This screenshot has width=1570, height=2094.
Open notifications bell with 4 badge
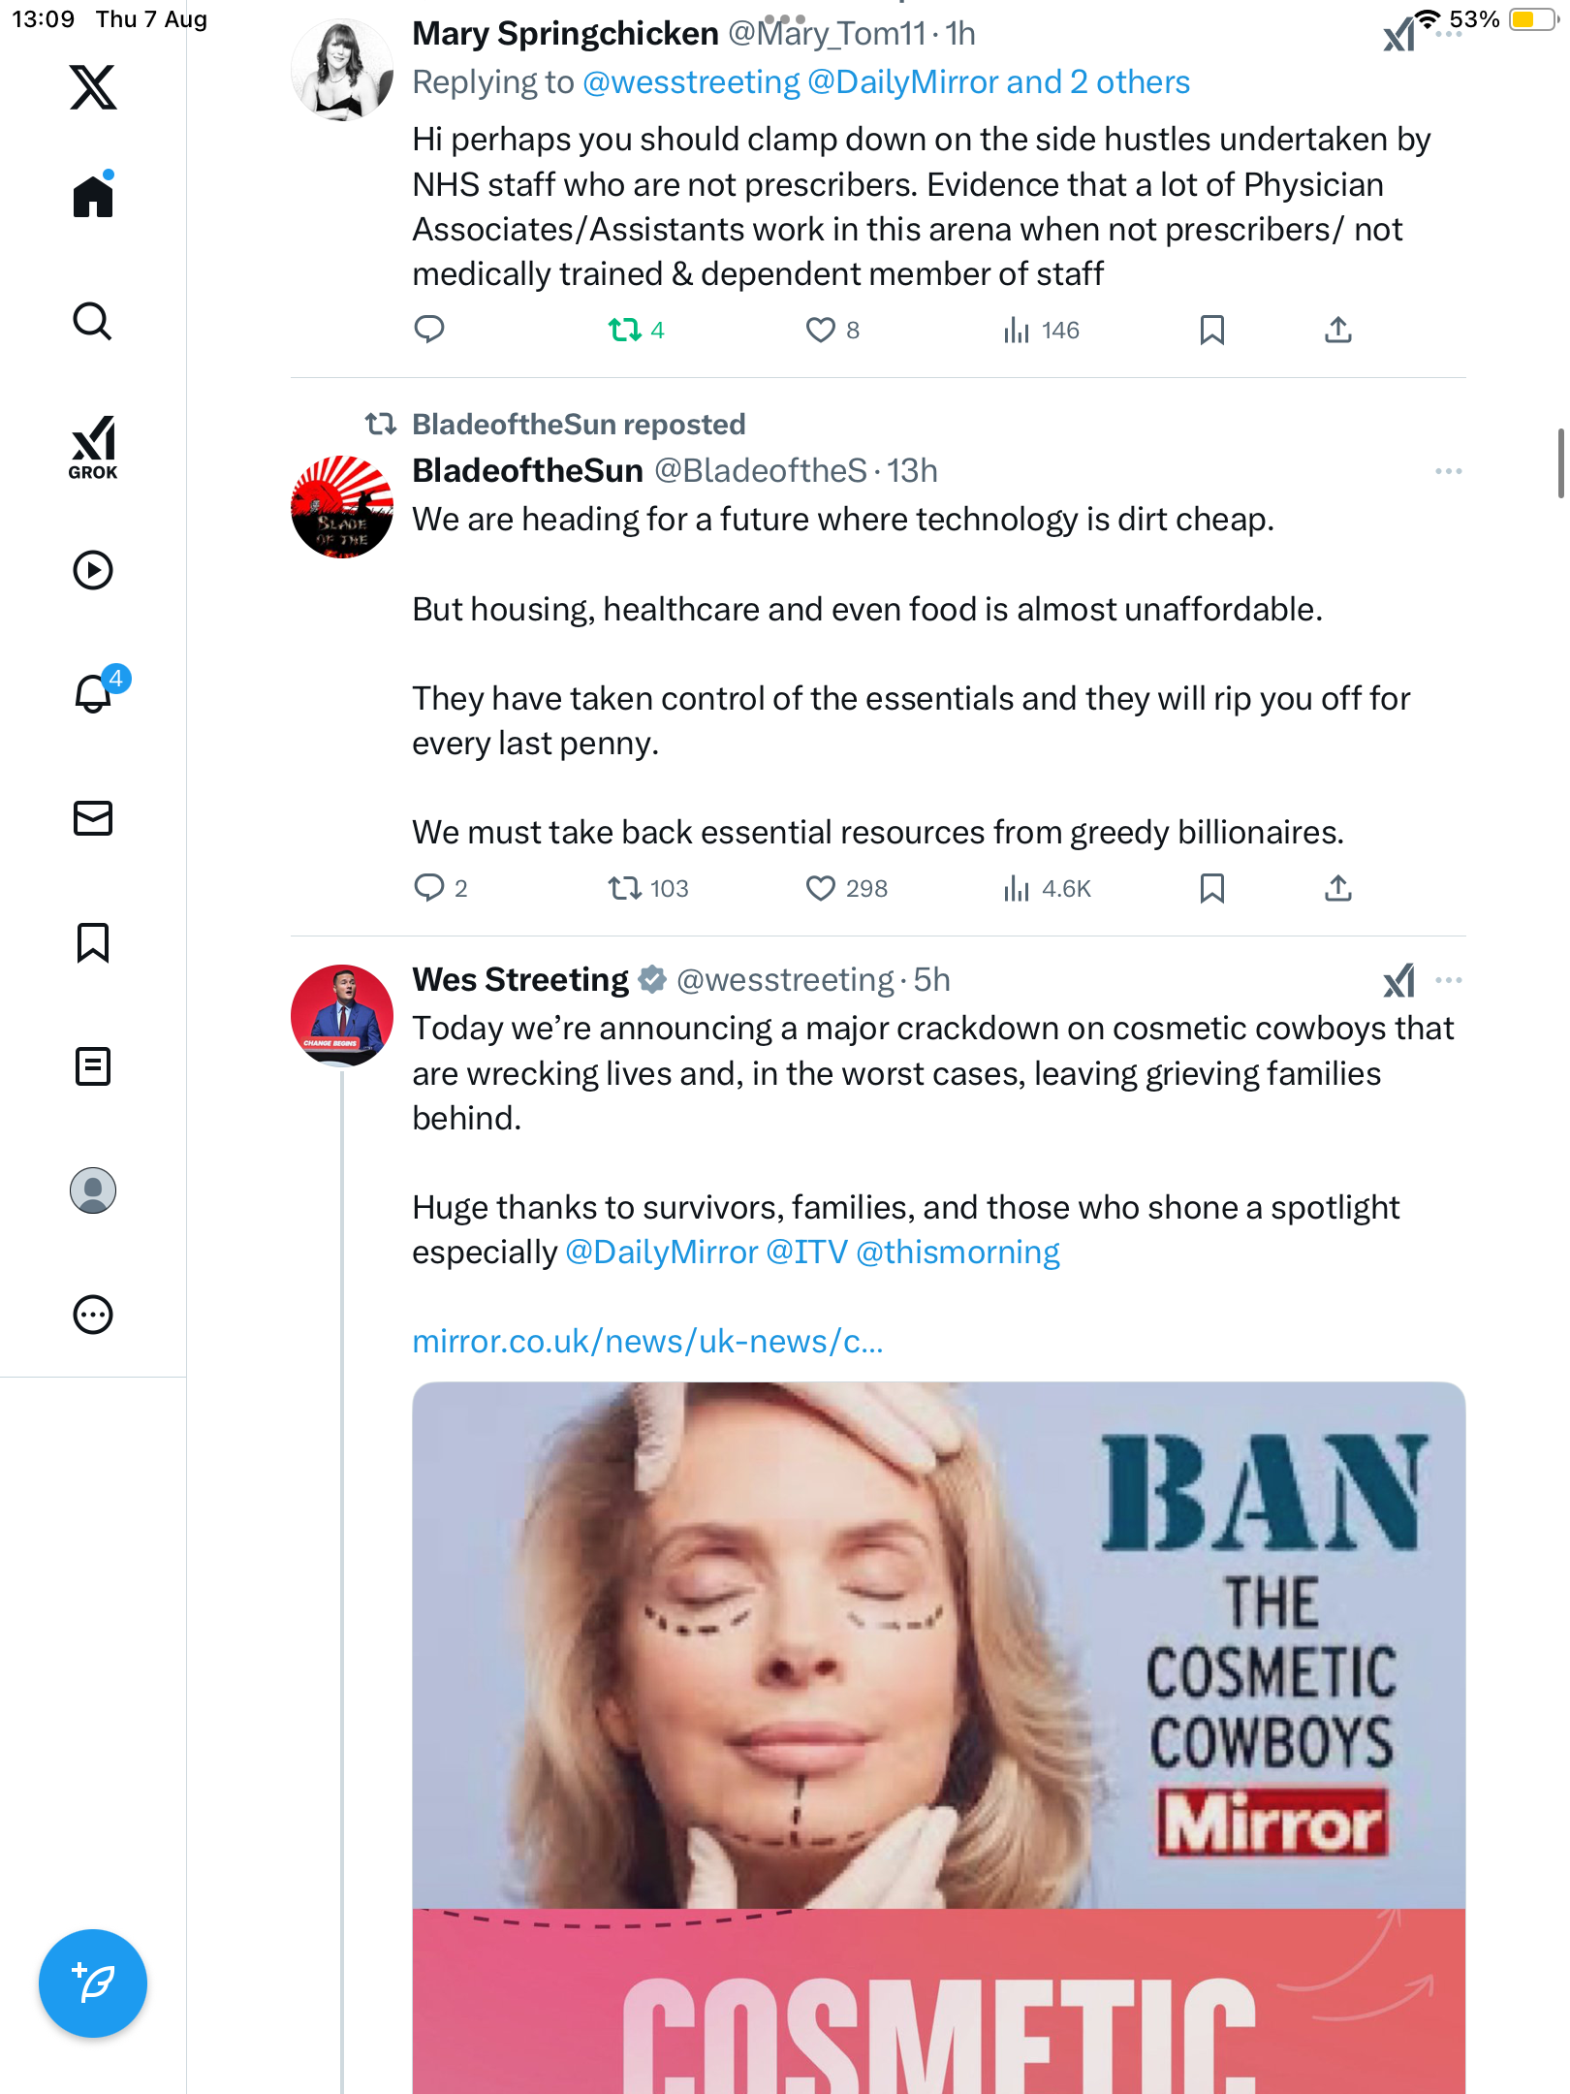pyautogui.click(x=95, y=693)
